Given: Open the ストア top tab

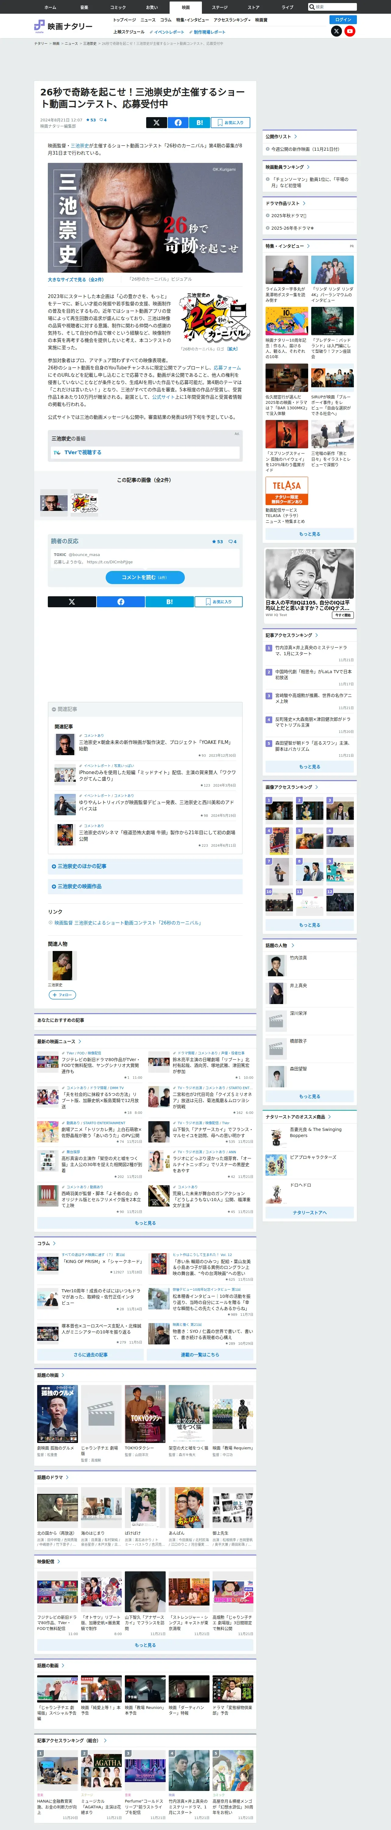Looking at the screenshot, I should pyautogui.click(x=253, y=7).
